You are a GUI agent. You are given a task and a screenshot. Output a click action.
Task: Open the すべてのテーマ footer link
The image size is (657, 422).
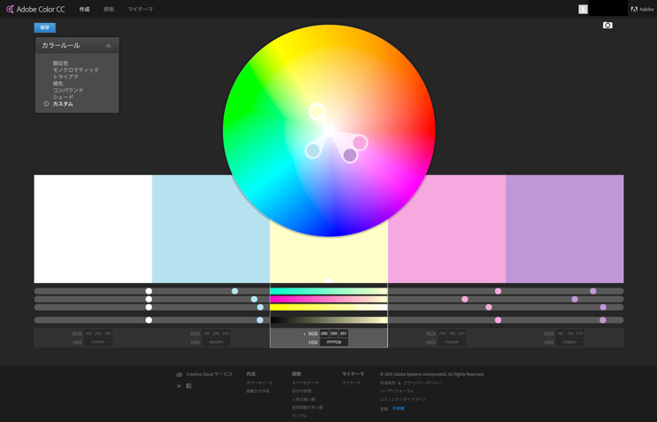coord(305,383)
